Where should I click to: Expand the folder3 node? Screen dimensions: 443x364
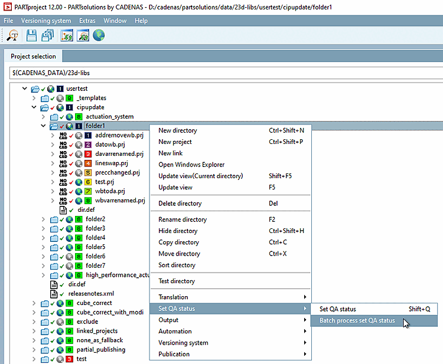point(43,228)
